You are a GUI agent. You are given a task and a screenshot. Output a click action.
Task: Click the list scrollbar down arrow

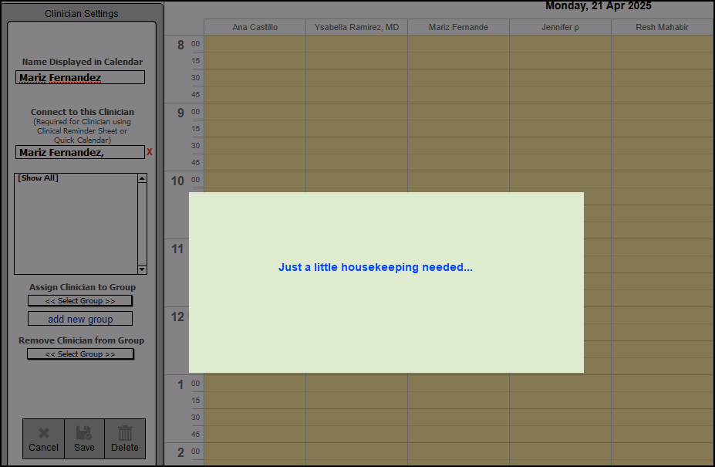(142, 269)
